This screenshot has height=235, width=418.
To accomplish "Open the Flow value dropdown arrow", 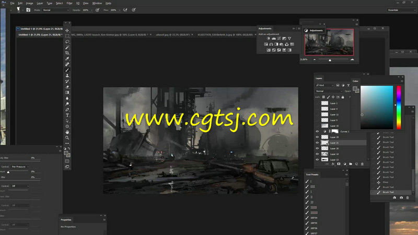I will click(120, 10).
